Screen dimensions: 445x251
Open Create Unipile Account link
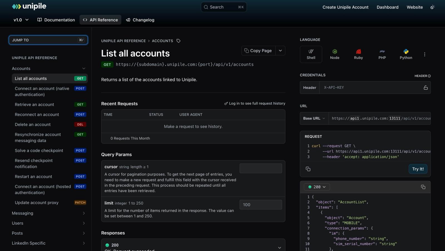pos(345,7)
